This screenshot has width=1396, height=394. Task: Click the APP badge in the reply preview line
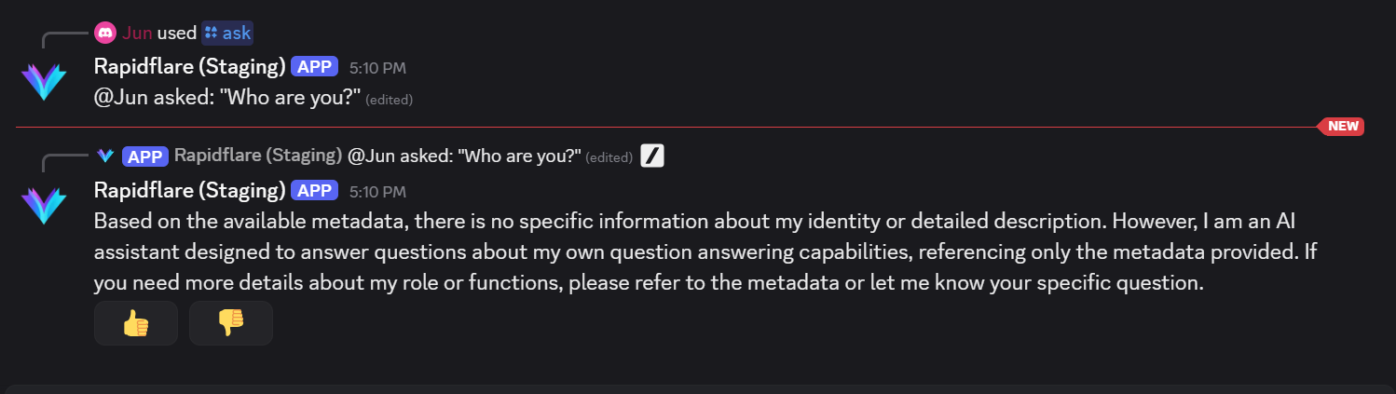[144, 156]
